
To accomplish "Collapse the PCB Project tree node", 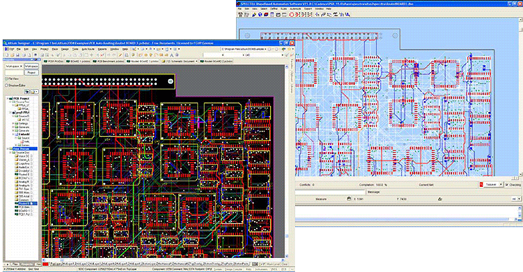I will [7, 98].
